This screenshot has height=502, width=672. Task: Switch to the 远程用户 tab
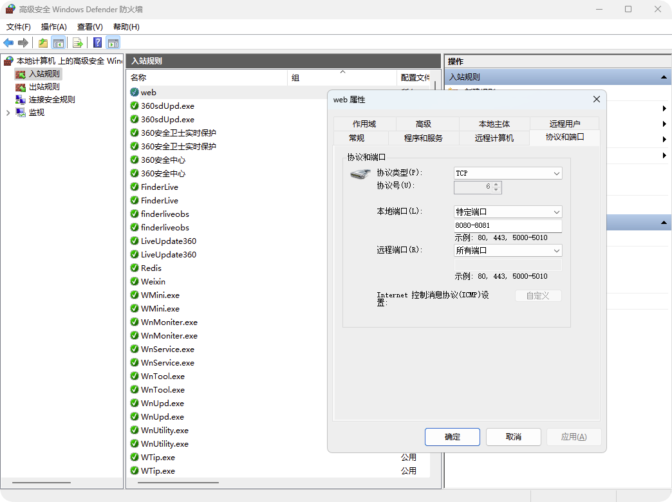pyautogui.click(x=565, y=124)
